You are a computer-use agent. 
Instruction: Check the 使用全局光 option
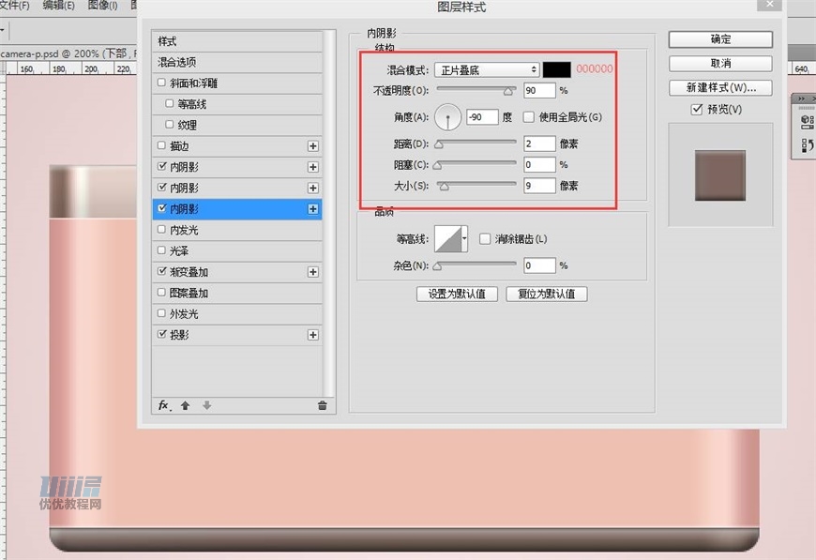[x=528, y=116]
